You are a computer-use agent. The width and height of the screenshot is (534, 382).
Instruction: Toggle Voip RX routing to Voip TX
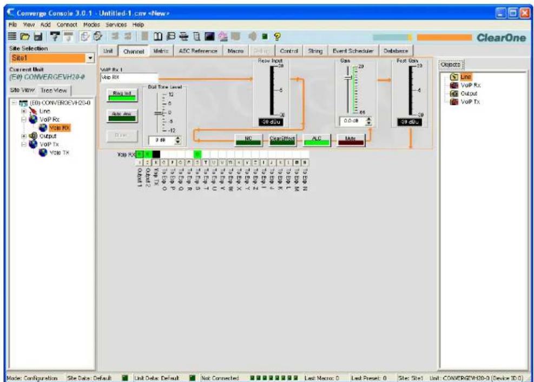tap(156, 154)
